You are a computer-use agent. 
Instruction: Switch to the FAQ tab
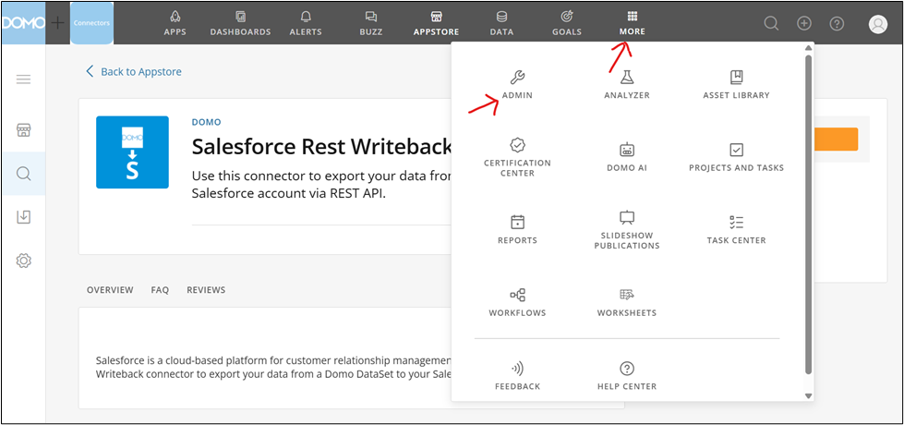pyautogui.click(x=160, y=290)
